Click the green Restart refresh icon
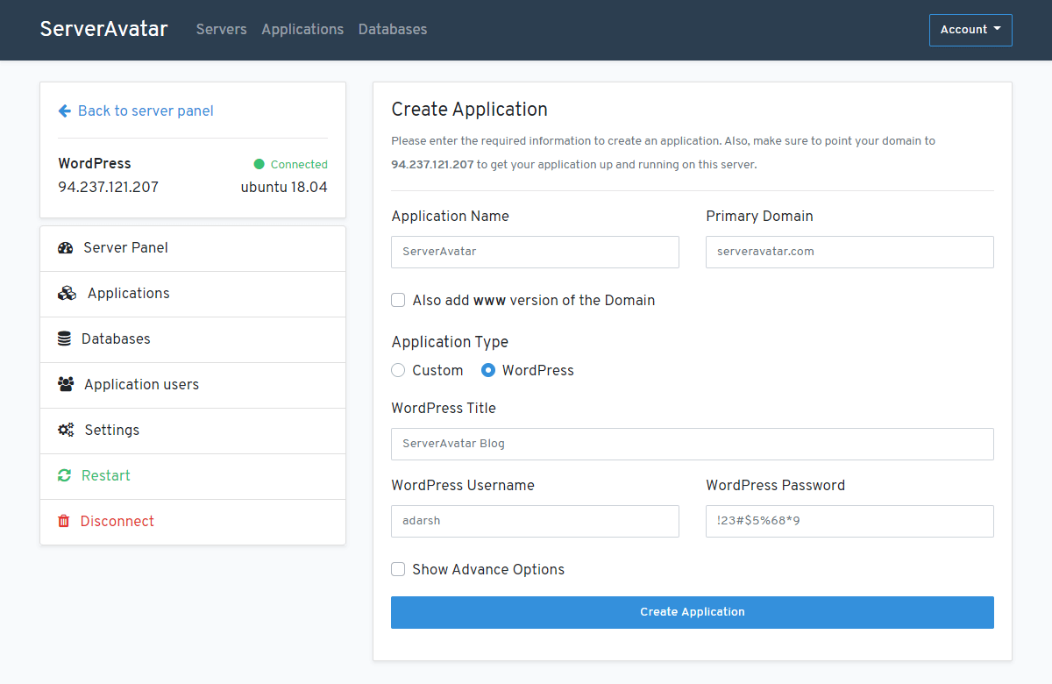The image size is (1052, 684). click(64, 475)
